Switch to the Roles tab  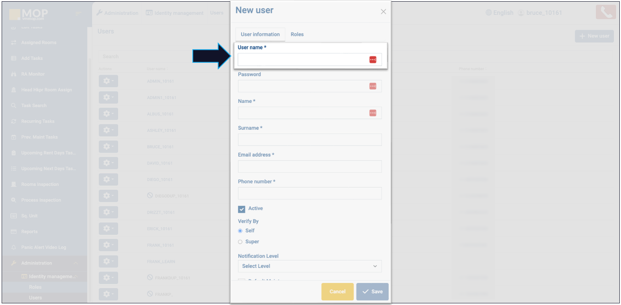[x=297, y=34]
